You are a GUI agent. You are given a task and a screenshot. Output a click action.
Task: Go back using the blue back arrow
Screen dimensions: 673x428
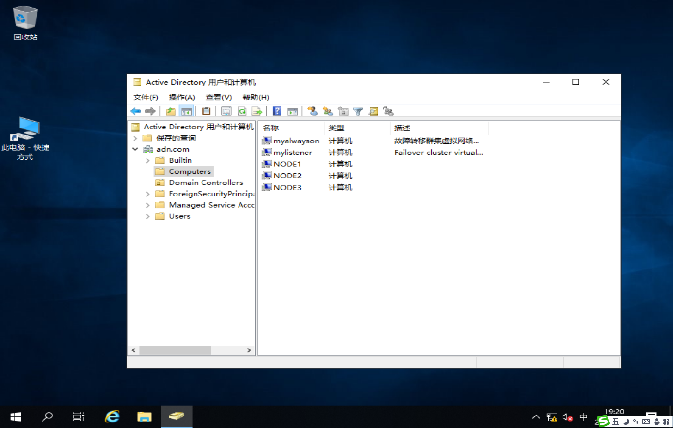(135, 111)
